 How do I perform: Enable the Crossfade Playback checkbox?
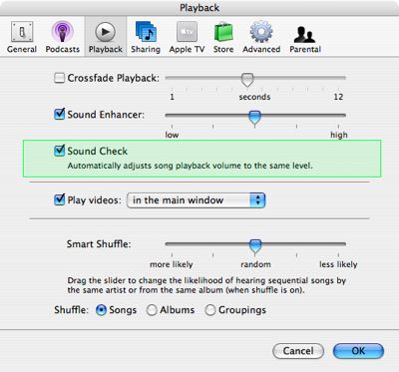pyautogui.click(x=59, y=78)
